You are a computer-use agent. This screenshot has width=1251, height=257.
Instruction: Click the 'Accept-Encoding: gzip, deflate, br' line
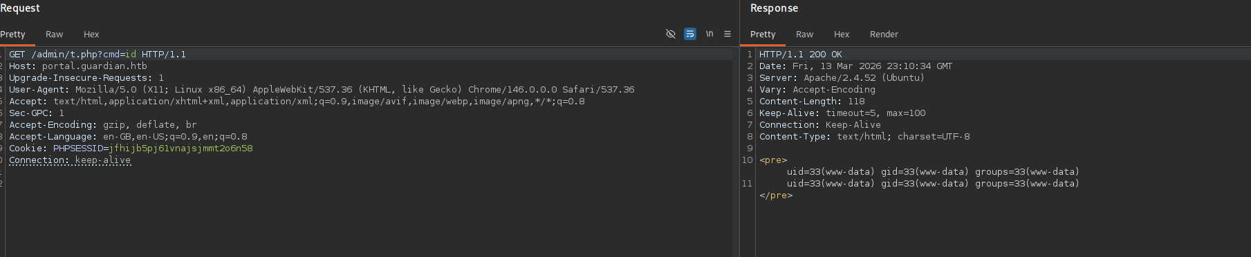(103, 125)
